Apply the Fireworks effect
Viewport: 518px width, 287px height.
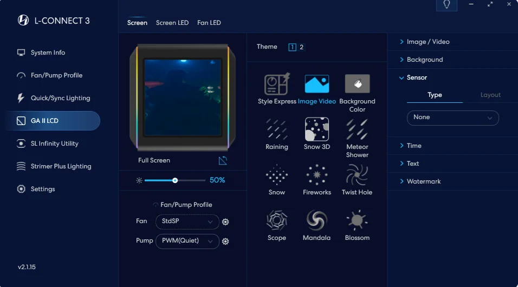point(317,175)
